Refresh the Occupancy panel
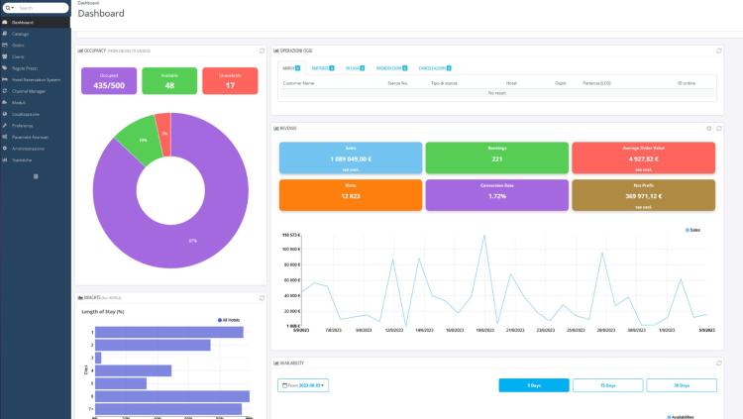Image resolution: width=743 pixels, height=419 pixels. [262, 50]
